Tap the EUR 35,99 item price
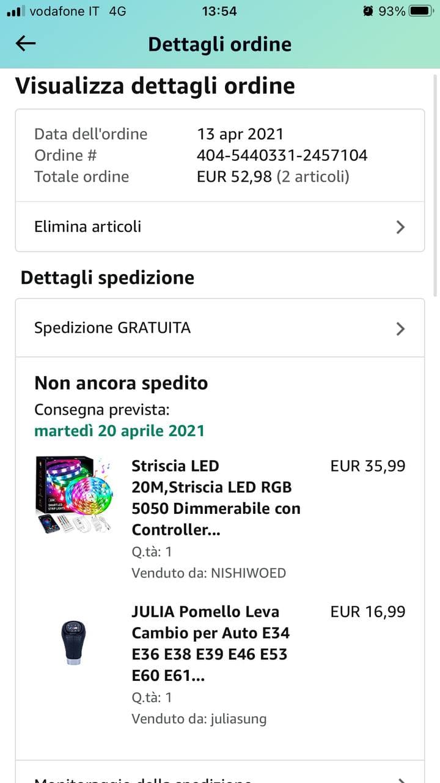 [x=367, y=466]
